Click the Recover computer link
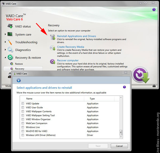Screen dimensions: 160x153 click(x=68, y=60)
